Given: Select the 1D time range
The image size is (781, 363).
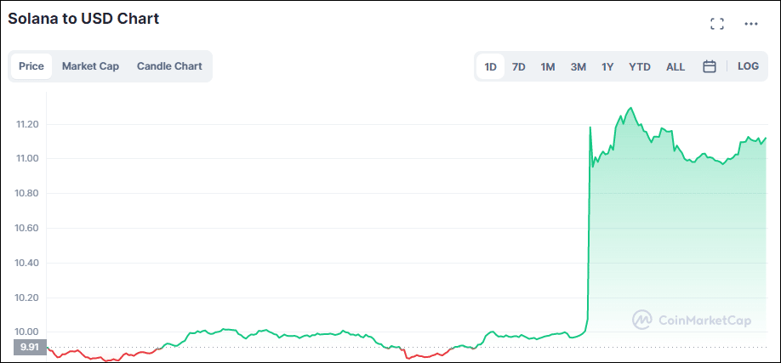Looking at the screenshot, I should tap(491, 66).
